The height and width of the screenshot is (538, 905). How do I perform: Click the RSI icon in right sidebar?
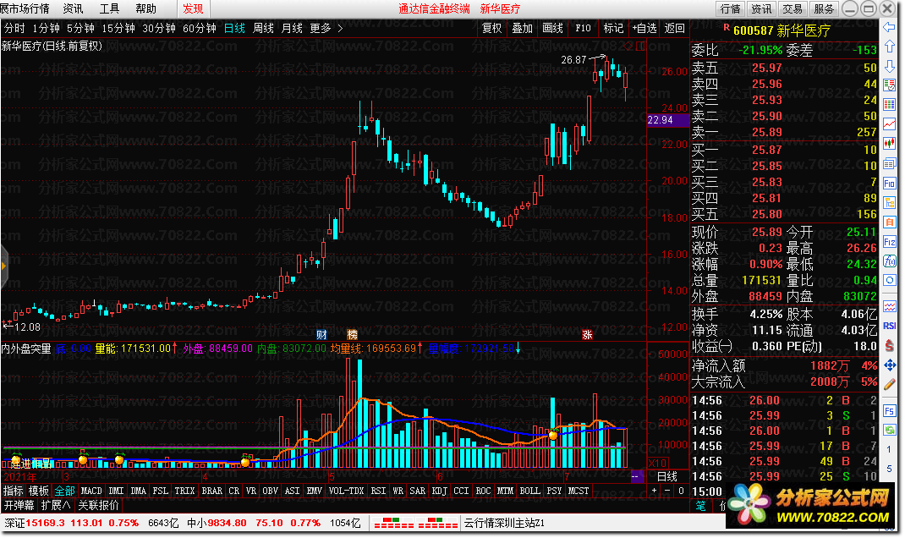coord(890,327)
